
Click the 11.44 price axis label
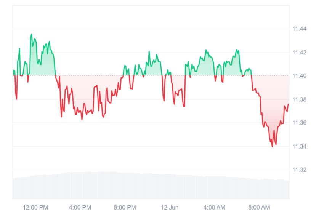(x=299, y=29)
